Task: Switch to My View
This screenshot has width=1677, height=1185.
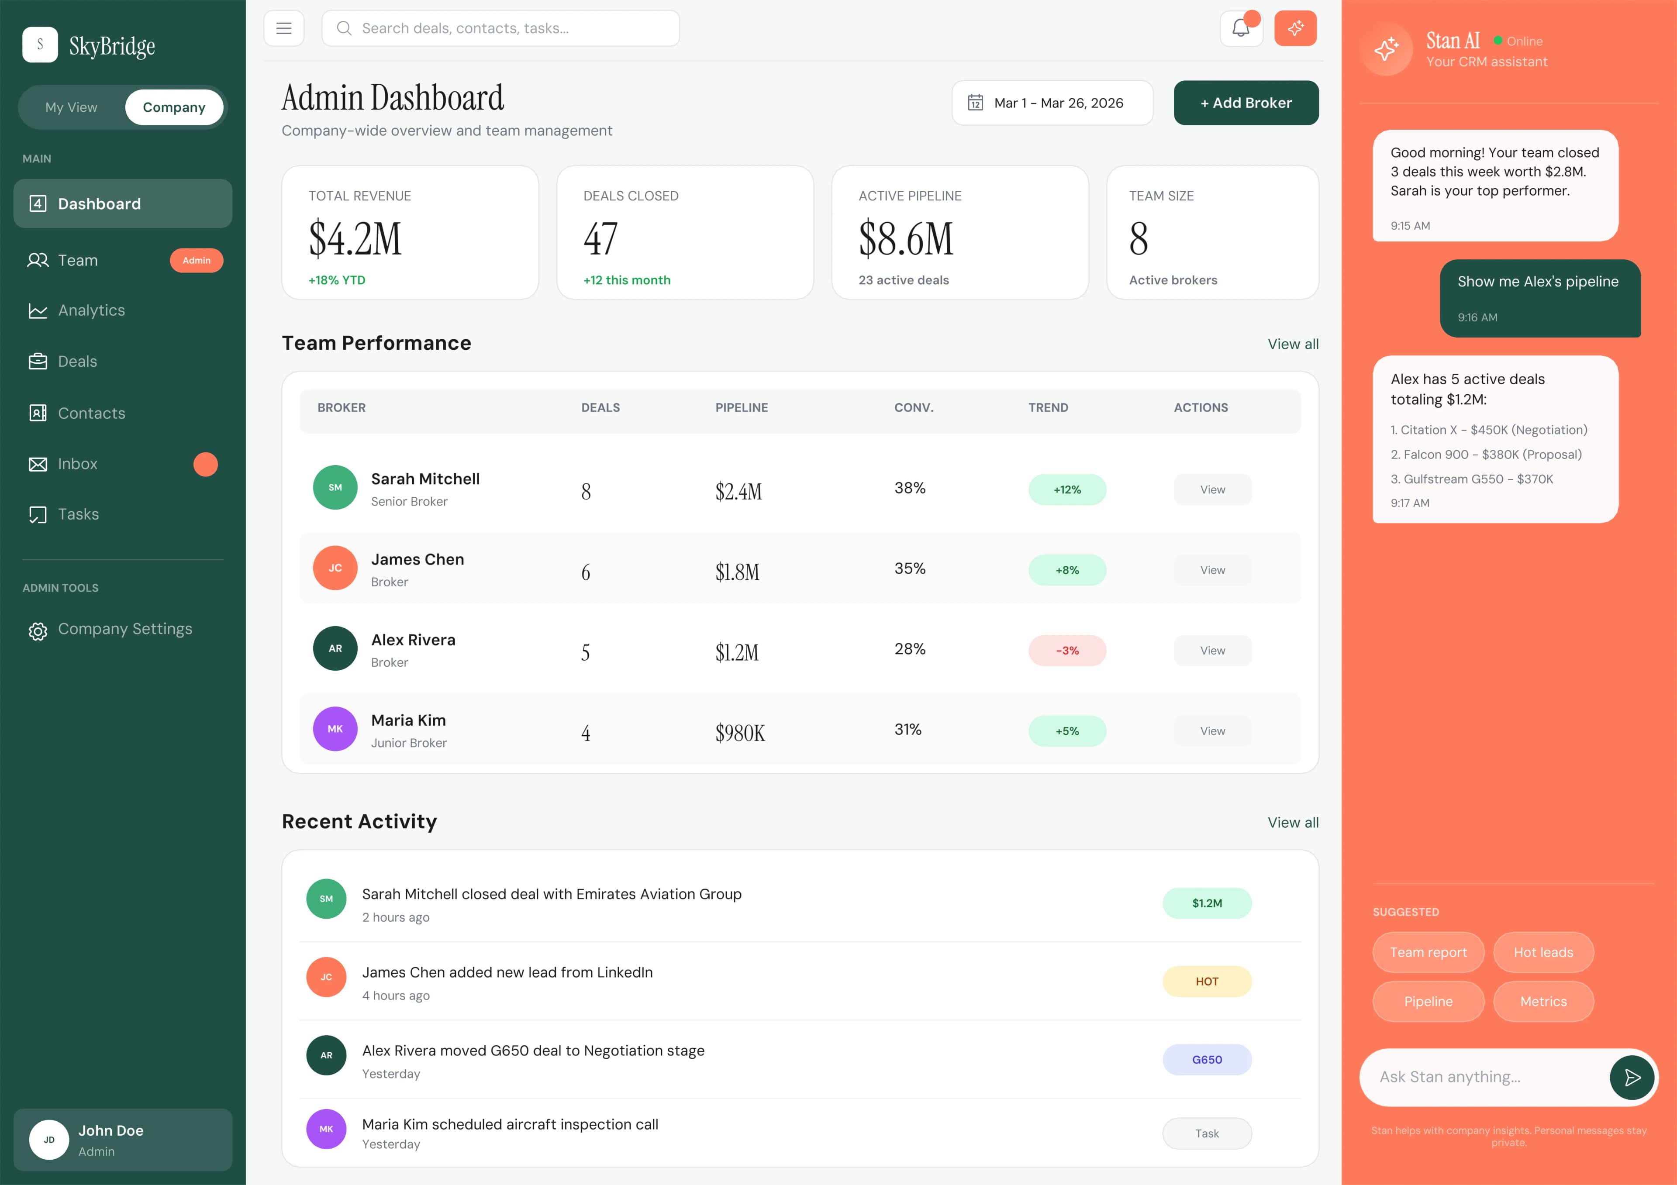Action: [x=71, y=107]
